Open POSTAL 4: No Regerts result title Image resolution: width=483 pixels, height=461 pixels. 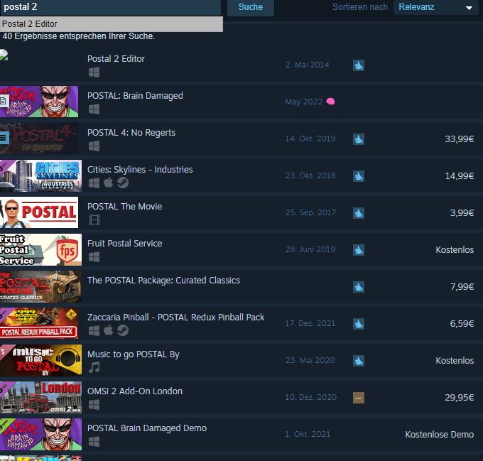(x=131, y=133)
